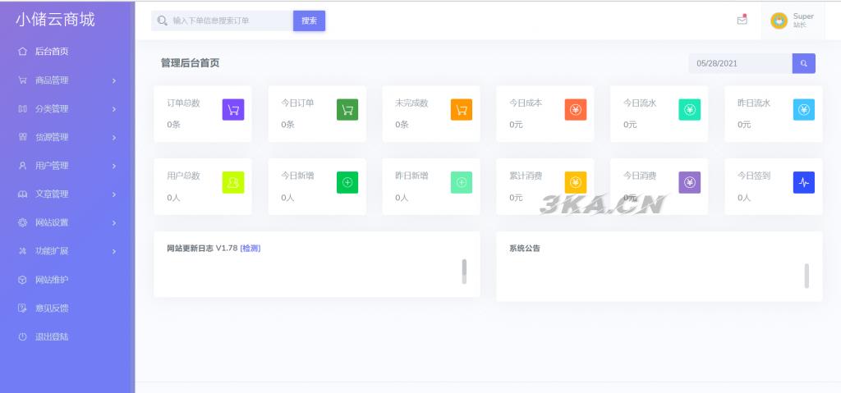841x393 pixels.
Task: Select 退出登陆 in the sidebar
Action: coord(51,336)
